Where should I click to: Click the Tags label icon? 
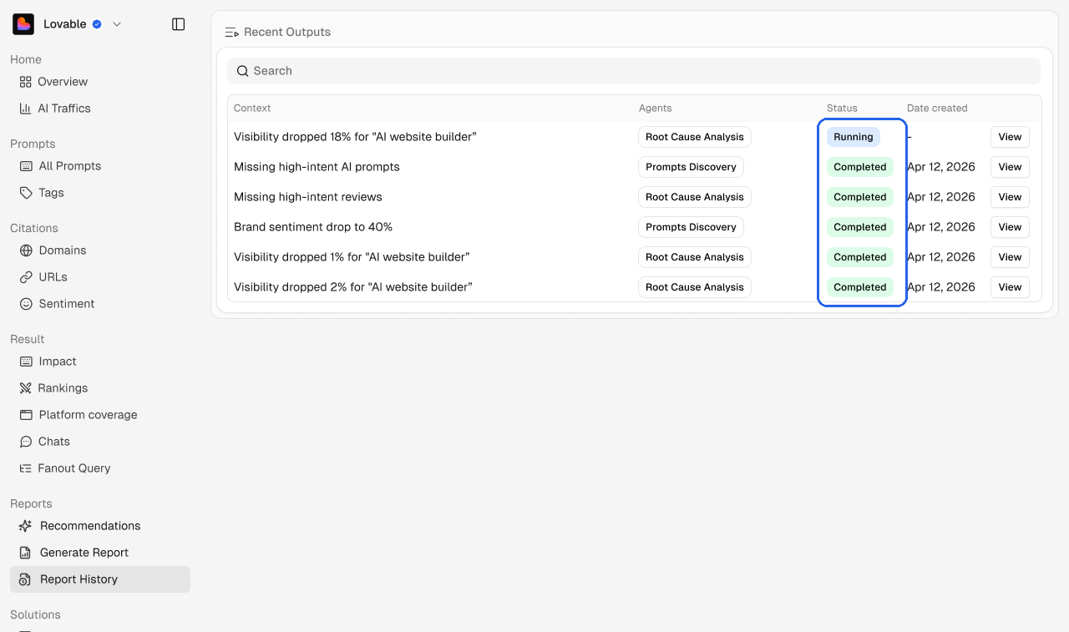pyautogui.click(x=26, y=193)
